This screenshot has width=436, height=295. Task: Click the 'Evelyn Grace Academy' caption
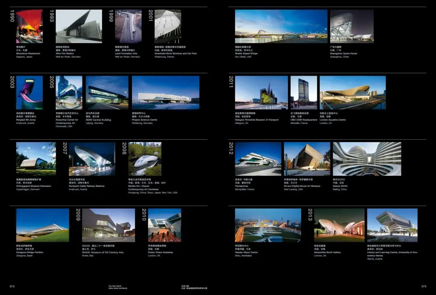point(160,252)
